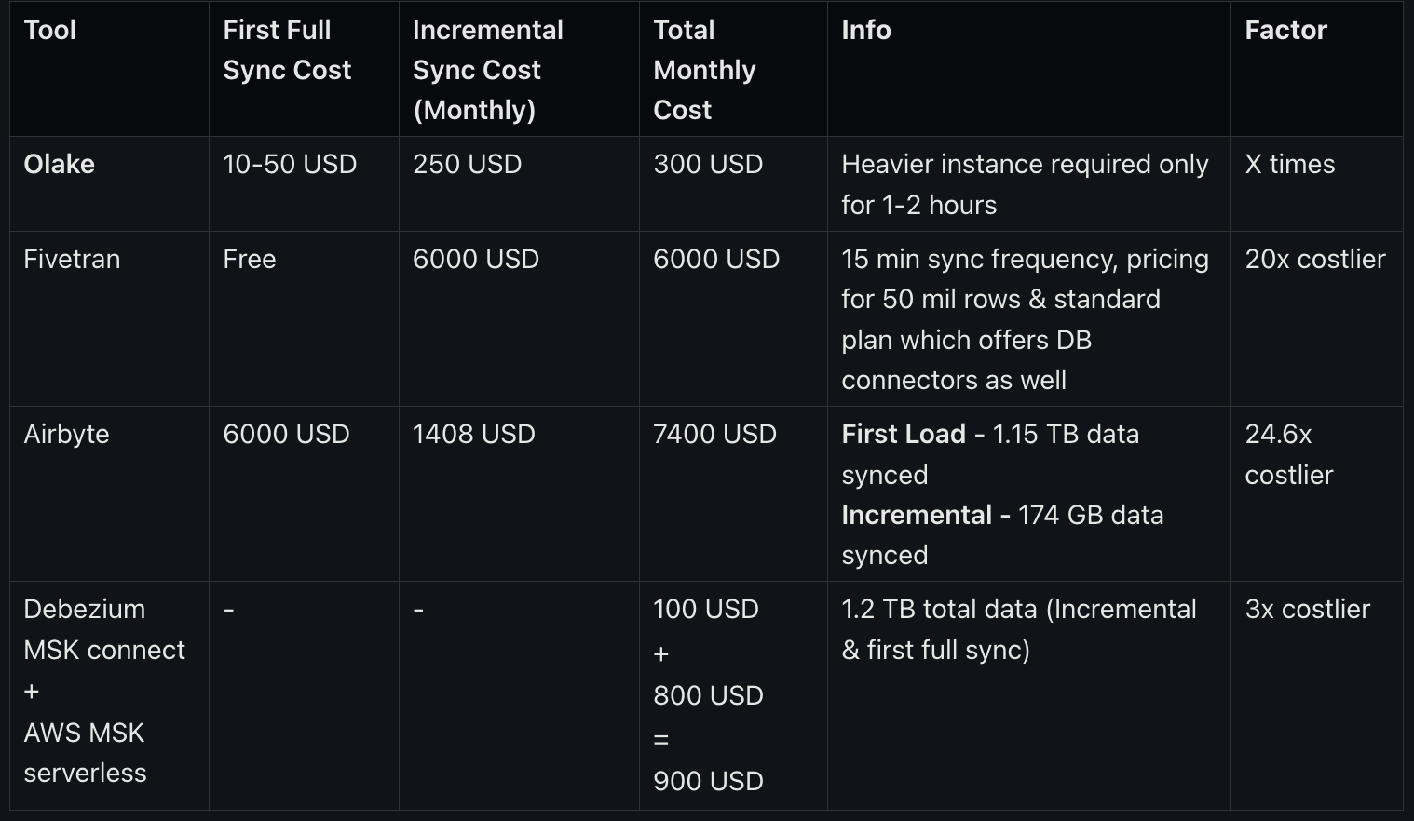Image resolution: width=1414 pixels, height=821 pixels.
Task: Select the "3x costlier" factor cell
Action: 1307,610
